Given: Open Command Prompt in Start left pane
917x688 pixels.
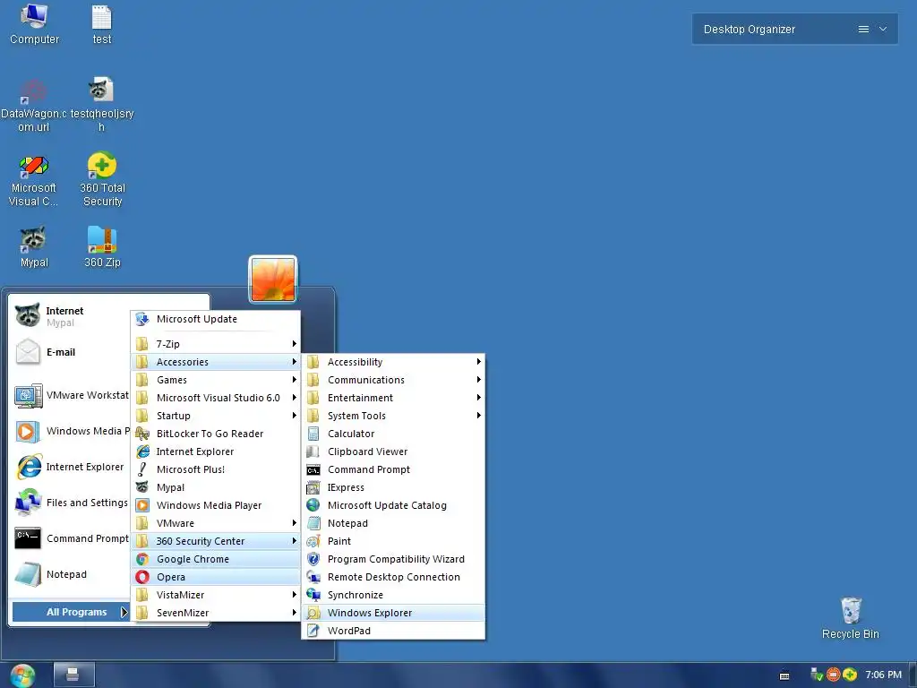Looking at the screenshot, I should (72, 538).
